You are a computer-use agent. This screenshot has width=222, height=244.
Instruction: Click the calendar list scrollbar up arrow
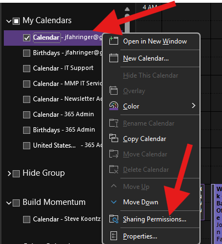click(x=127, y=9)
